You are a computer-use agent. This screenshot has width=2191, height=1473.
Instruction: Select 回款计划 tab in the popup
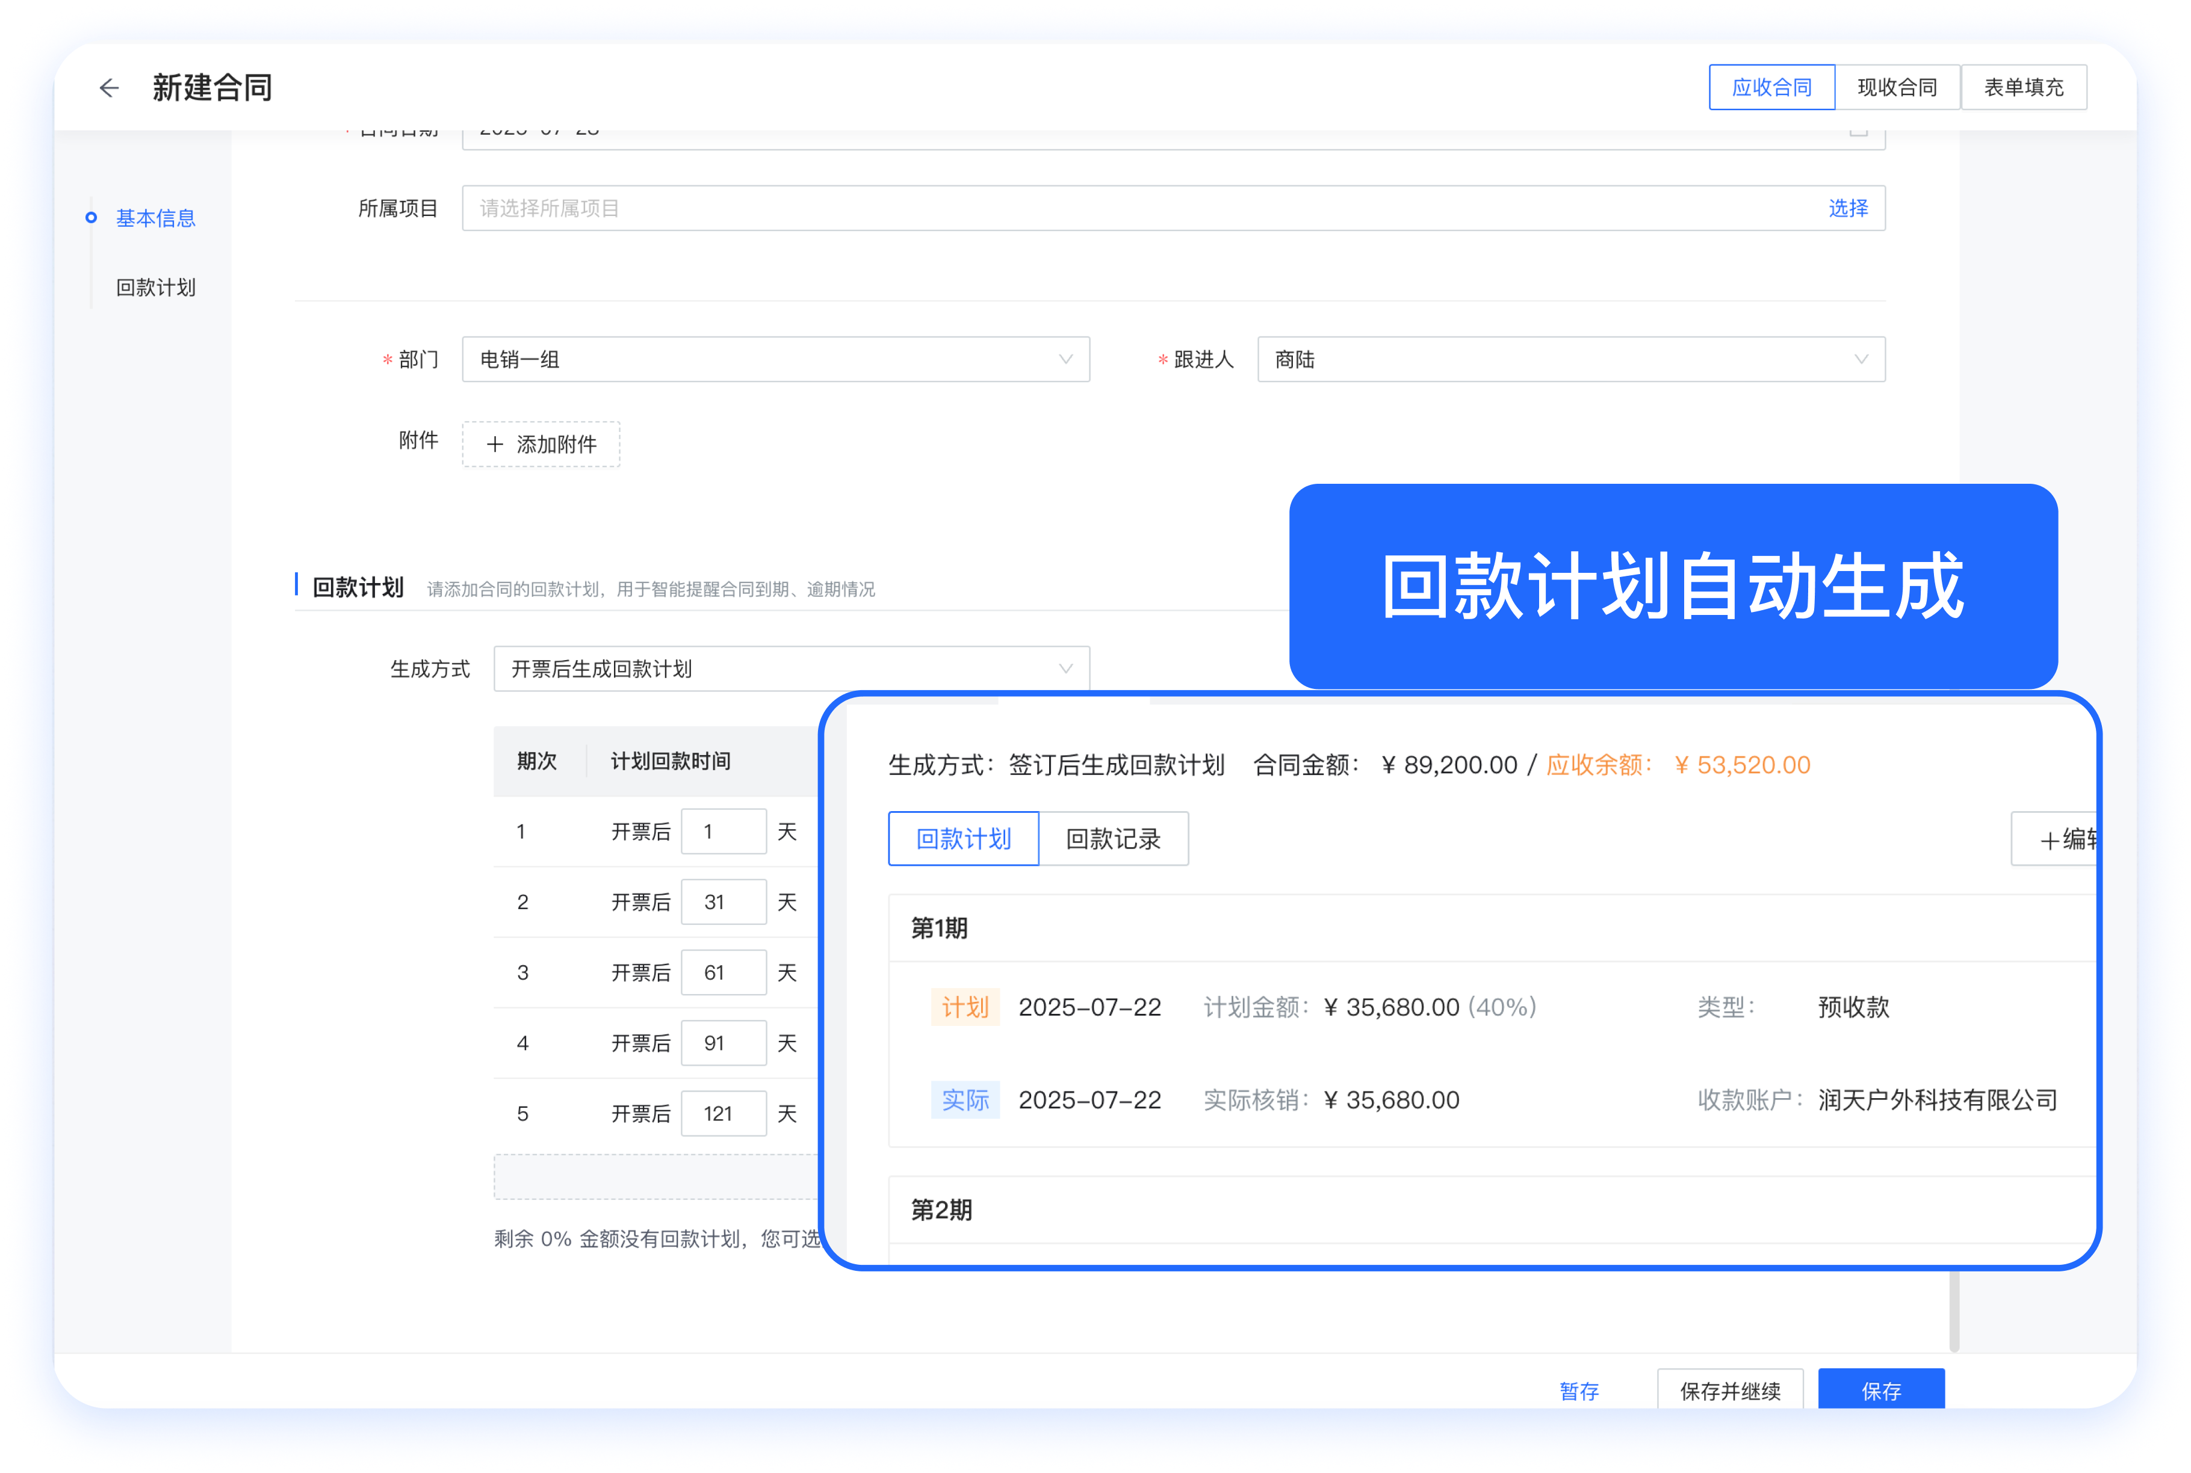click(x=963, y=839)
